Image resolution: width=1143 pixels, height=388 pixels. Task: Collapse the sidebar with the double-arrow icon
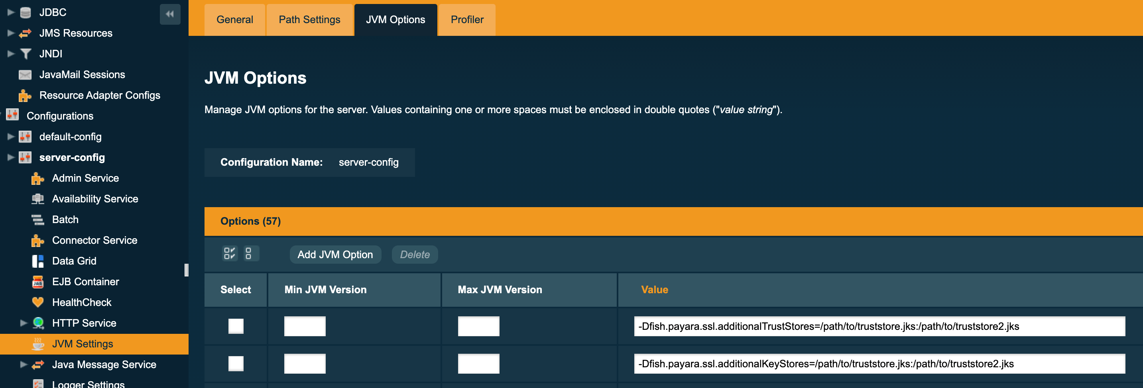click(169, 14)
